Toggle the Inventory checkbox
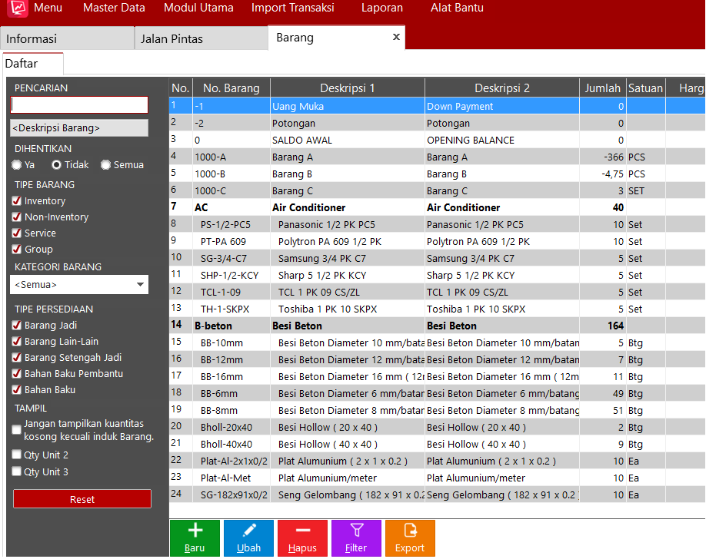The height and width of the screenshot is (559, 706). click(x=17, y=200)
